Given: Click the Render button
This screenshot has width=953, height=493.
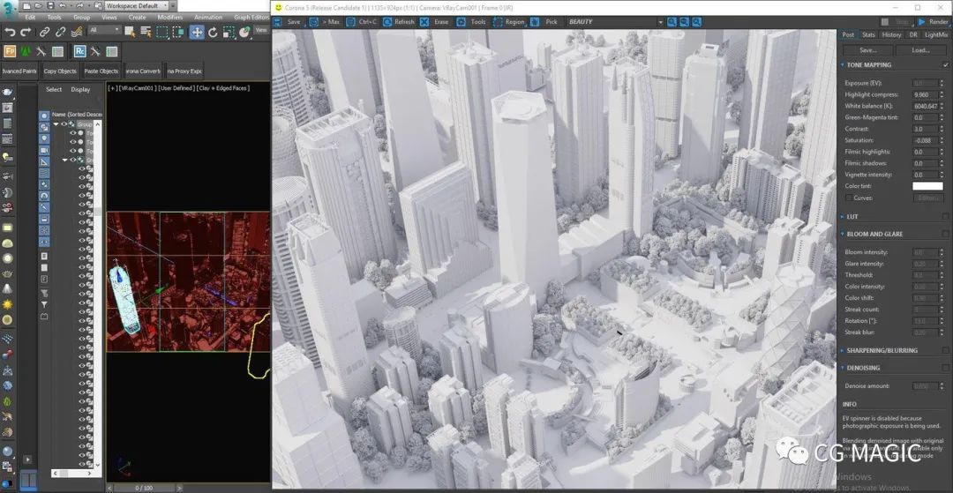Looking at the screenshot, I should (934, 22).
